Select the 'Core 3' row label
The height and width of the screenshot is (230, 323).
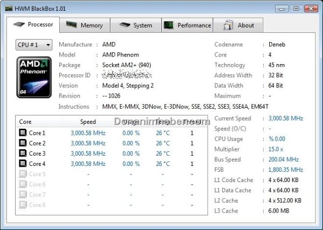coord(37,154)
